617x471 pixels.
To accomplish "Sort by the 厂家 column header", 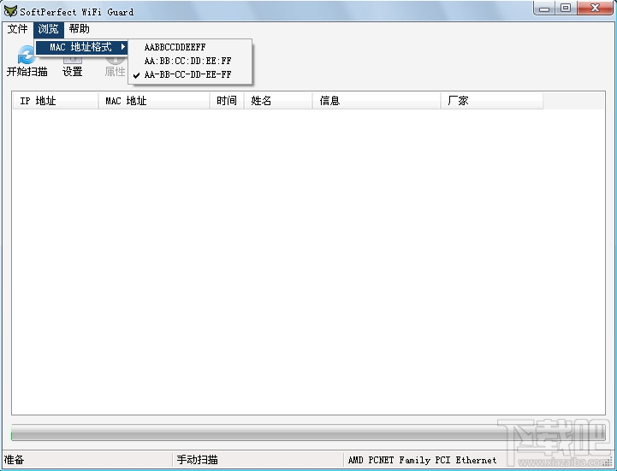I will point(492,101).
